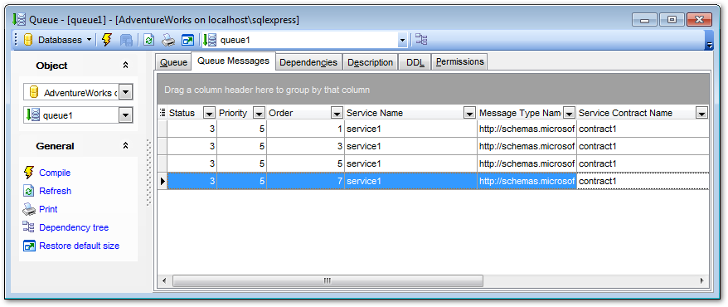The image size is (728, 307).
Task: Click the Compile link
Action: coord(55,173)
